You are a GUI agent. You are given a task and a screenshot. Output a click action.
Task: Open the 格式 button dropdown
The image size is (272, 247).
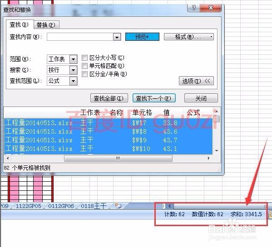point(189,37)
